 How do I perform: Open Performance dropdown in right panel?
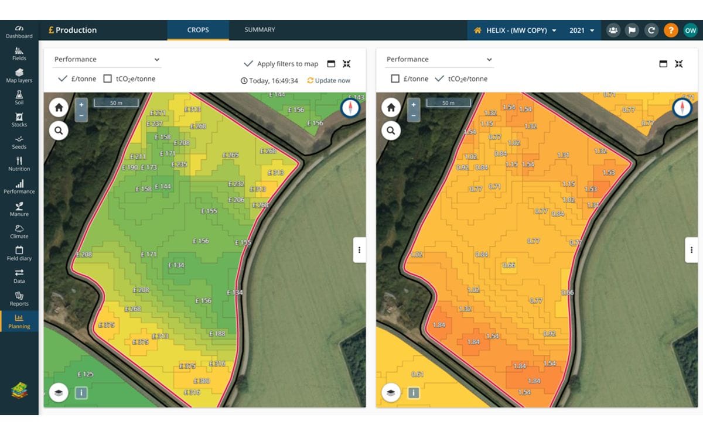[x=439, y=60]
